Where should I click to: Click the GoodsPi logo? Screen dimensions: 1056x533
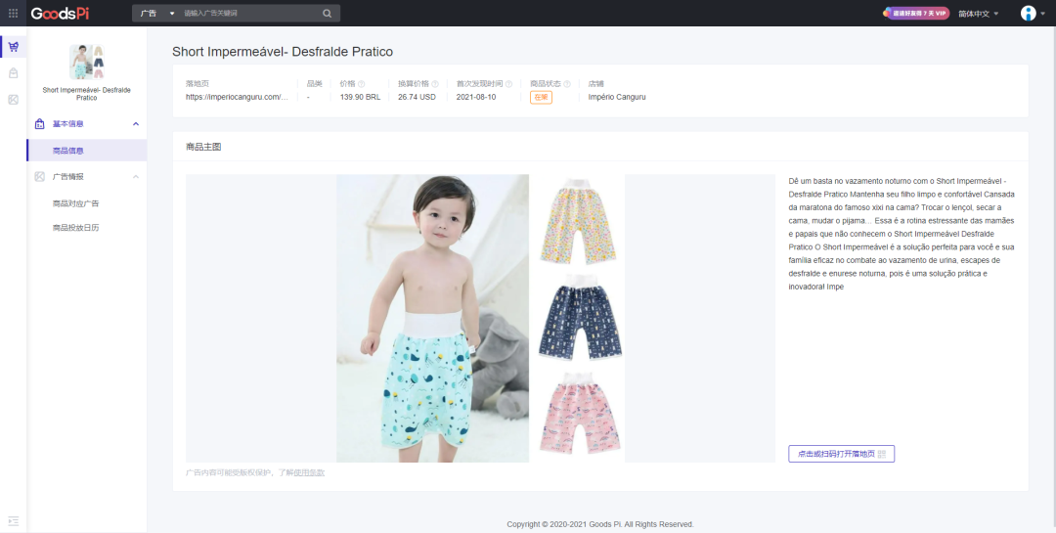(x=60, y=14)
